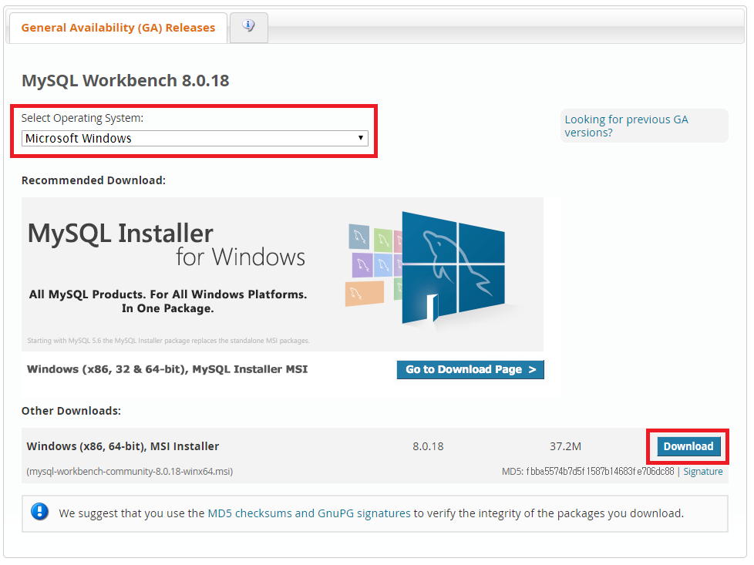
Task: Click the MySQL Installer for Windows banner
Action: coord(282,274)
